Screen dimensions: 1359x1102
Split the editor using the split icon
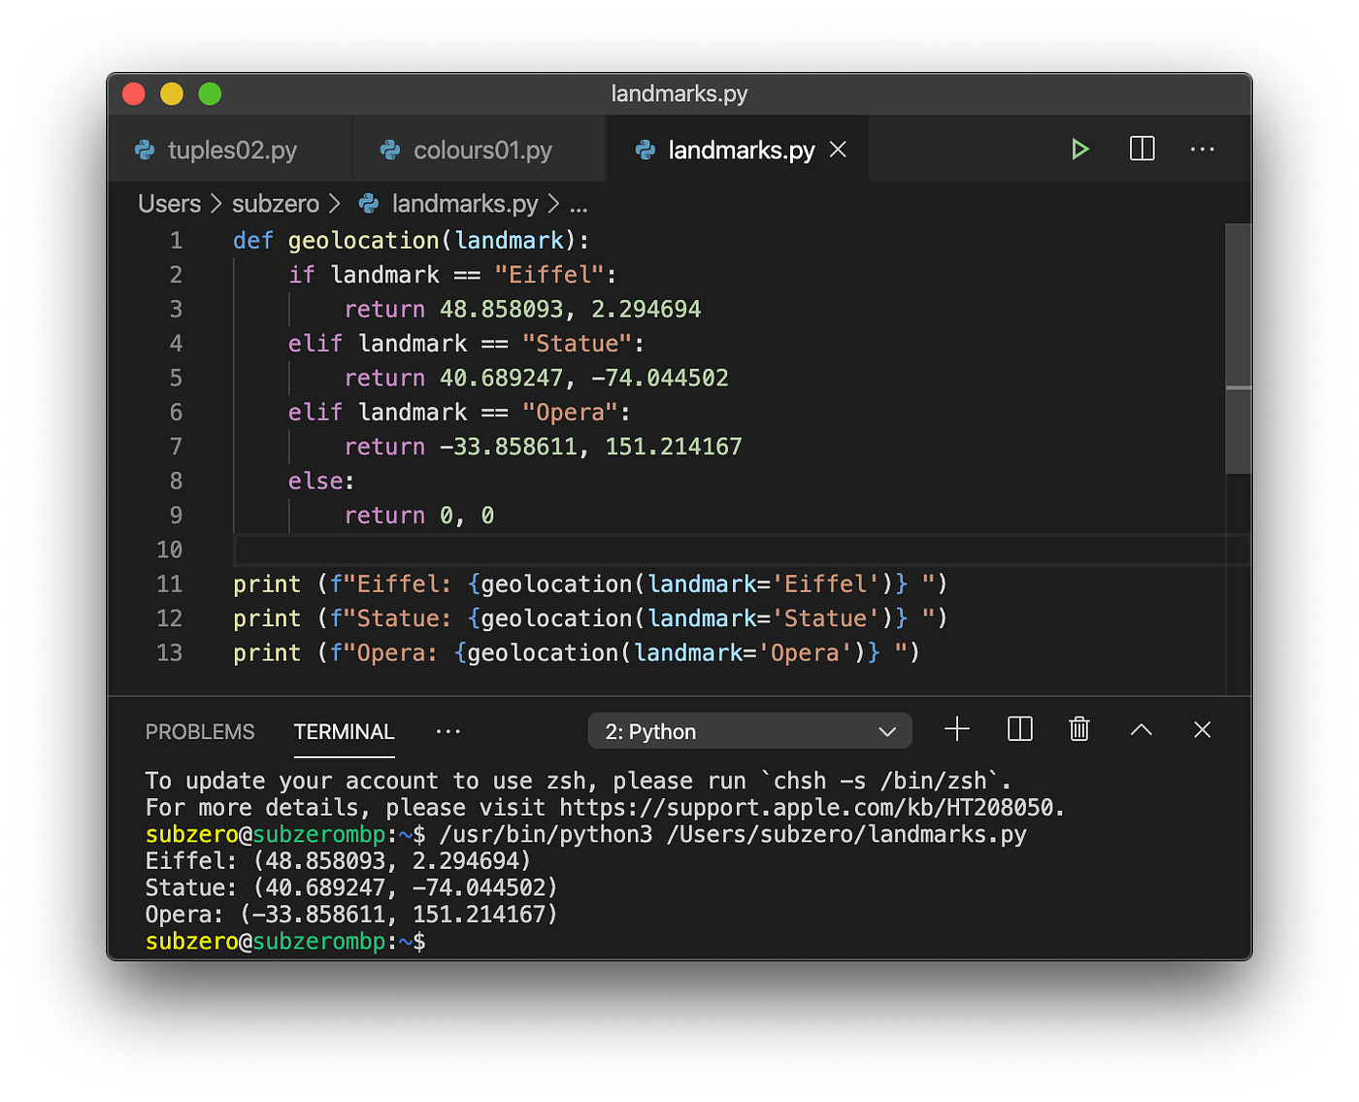click(1142, 150)
